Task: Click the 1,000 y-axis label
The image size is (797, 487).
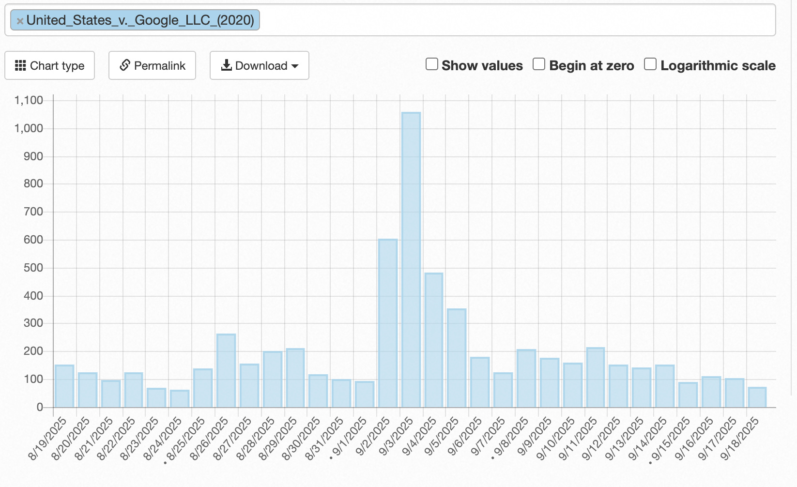Action: [29, 128]
